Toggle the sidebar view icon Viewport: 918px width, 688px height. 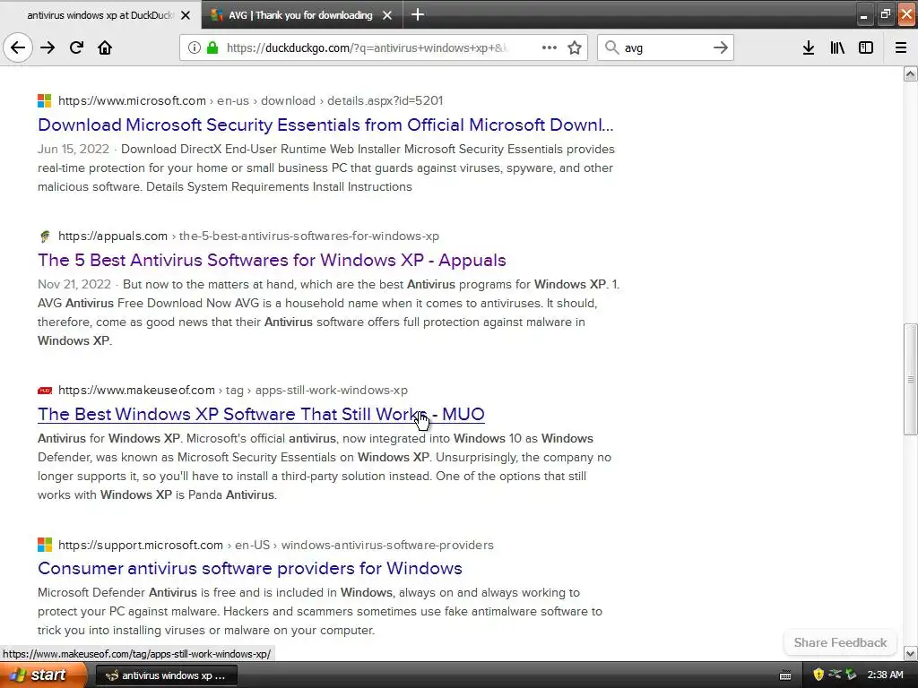coord(866,47)
